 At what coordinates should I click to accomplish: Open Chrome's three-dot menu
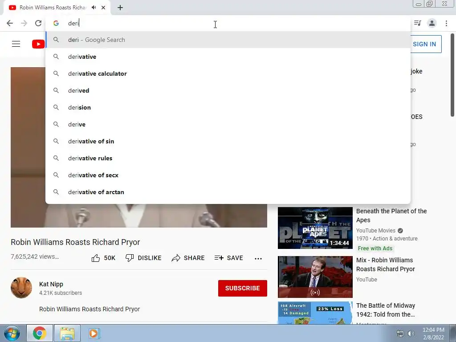pyautogui.click(x=446, y=23)
